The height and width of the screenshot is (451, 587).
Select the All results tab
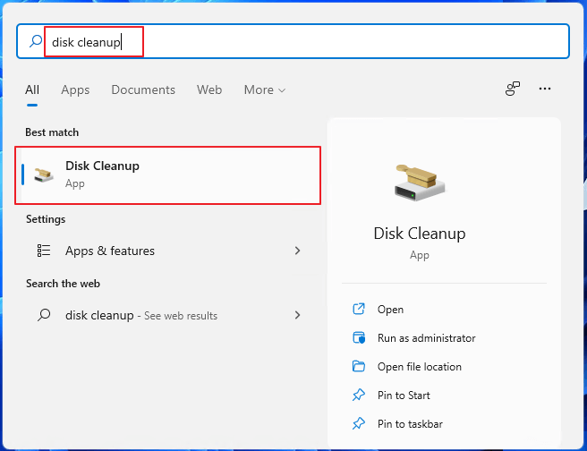(x=32, y=90)
